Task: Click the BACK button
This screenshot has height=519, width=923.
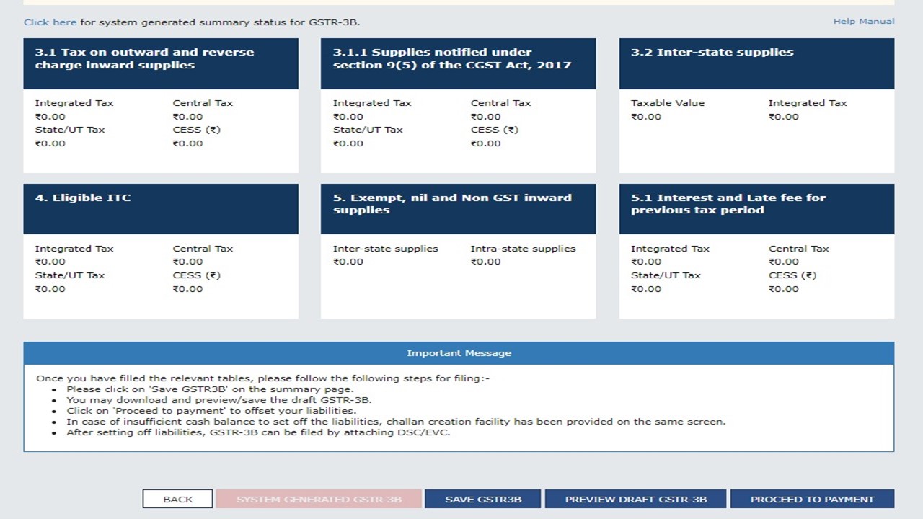Action: [x=178, y=499]
